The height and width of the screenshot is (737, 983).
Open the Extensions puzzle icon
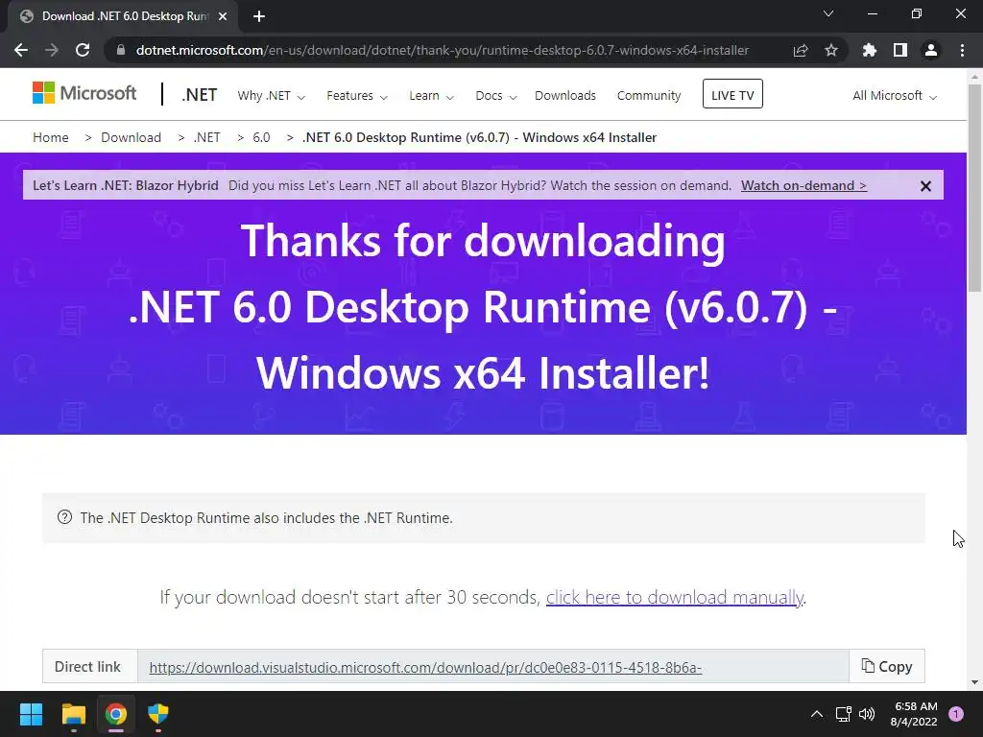point(870,50)
